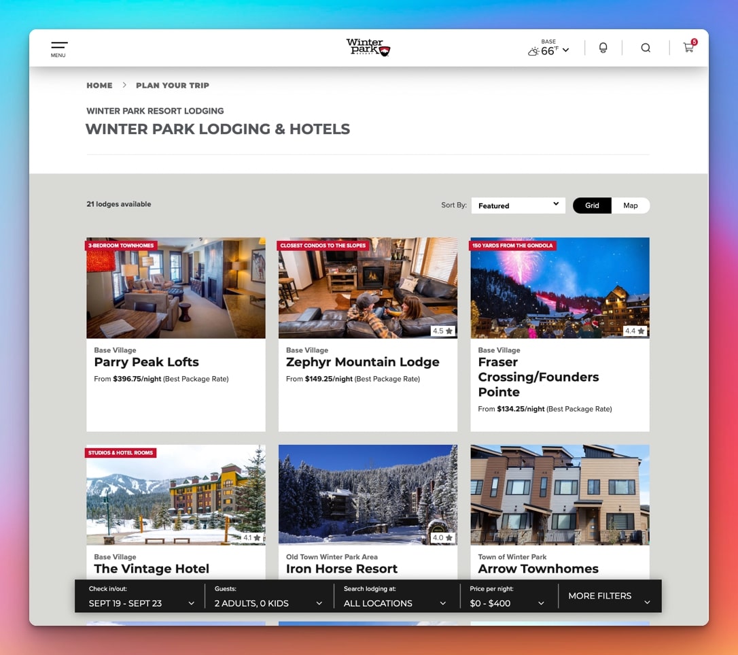Click the weather cloud-sun icon
The height and width of the screenshot is (655, 738).
pyautogui.click(x=533, y=51)
